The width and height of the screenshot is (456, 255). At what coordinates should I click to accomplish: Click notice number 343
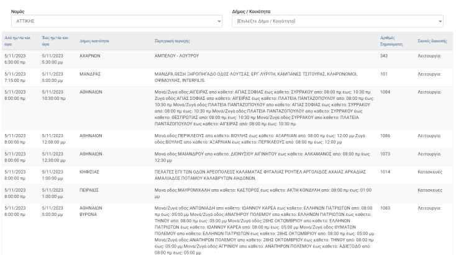(x=384, y=56)
